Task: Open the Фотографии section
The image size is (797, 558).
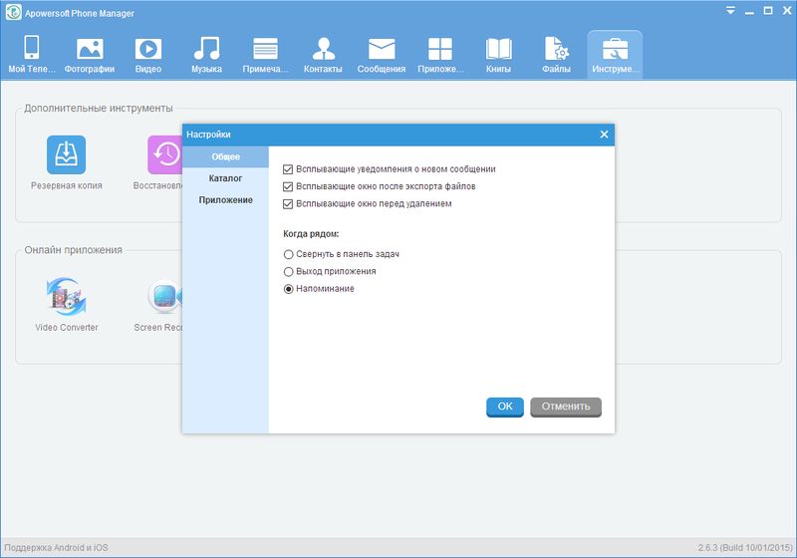Action: tap(90, 55)
